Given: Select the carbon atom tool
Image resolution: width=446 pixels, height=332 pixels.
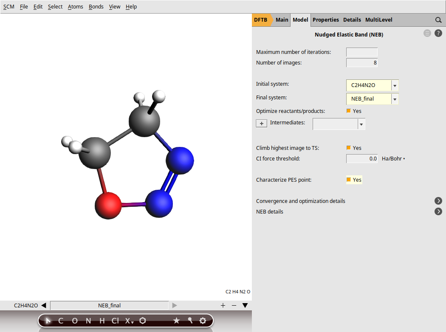Looking at the screenshot, I should tap(60, 321).
